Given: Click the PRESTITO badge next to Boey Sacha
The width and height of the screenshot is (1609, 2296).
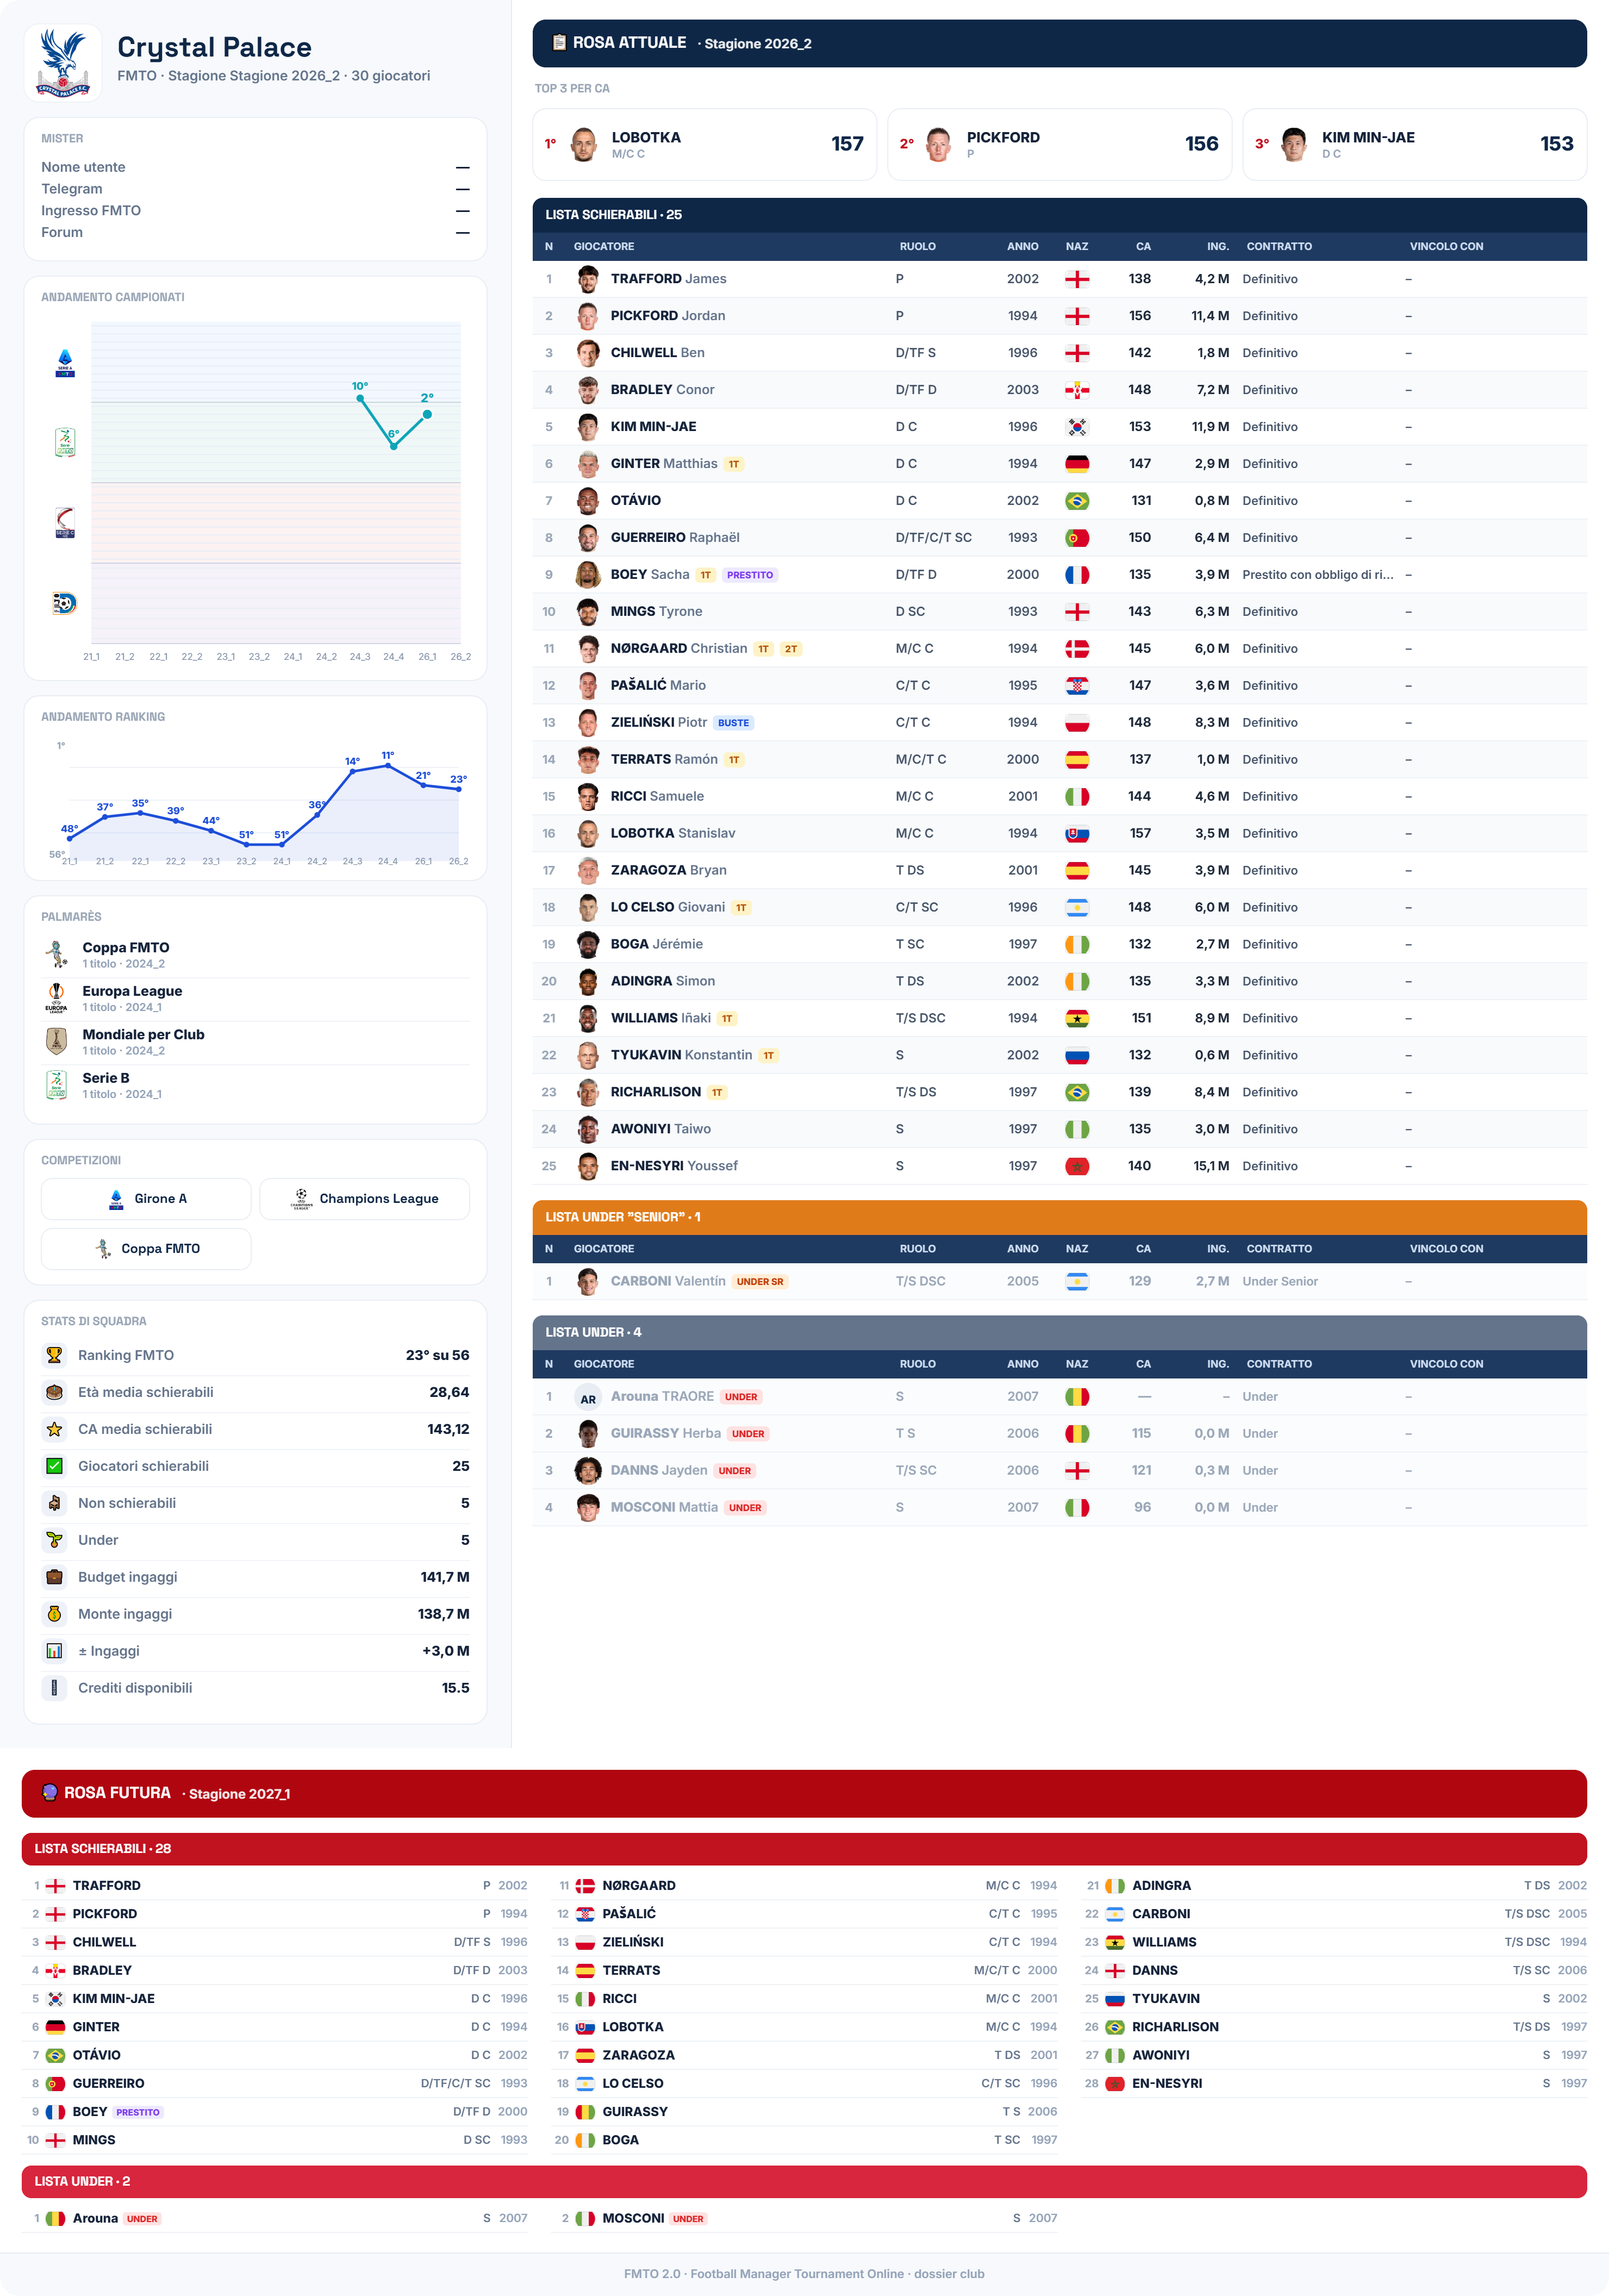Looking at the screenshot, I should pyautogui.click(x=750, y=575).
